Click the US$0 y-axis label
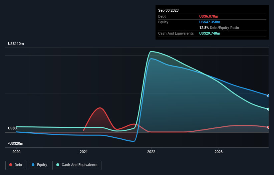 click(x=12, y=128)
